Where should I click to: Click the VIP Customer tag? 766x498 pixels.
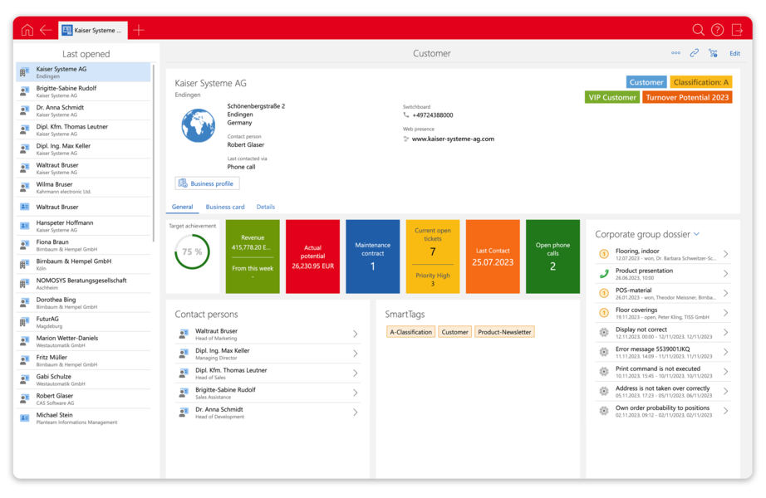(x=612, y=98)
